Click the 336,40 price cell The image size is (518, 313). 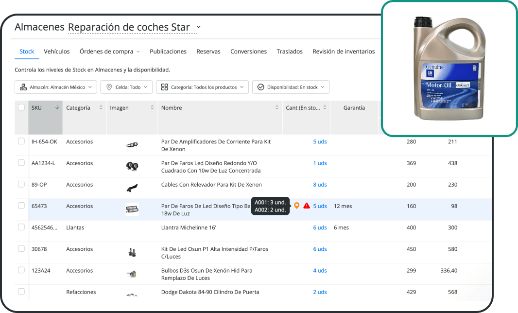click(449, 270)
